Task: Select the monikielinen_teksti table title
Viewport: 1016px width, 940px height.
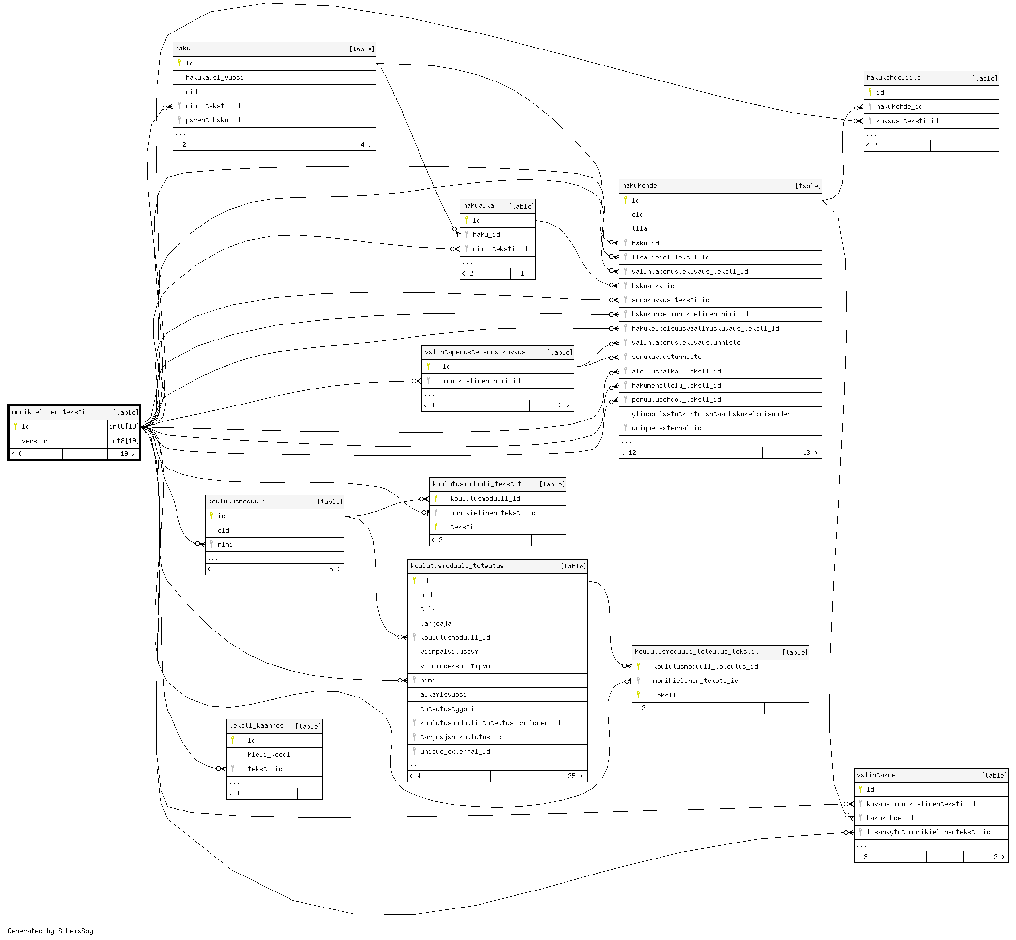Action: (x=48, y=412)
